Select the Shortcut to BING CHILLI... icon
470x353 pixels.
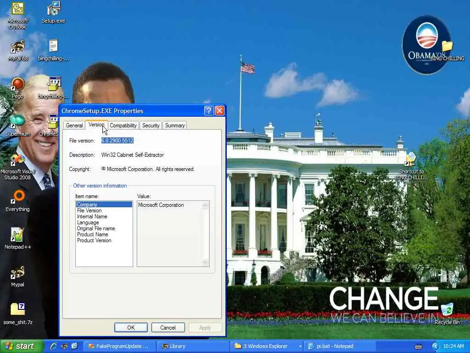(x=411, y=166)
